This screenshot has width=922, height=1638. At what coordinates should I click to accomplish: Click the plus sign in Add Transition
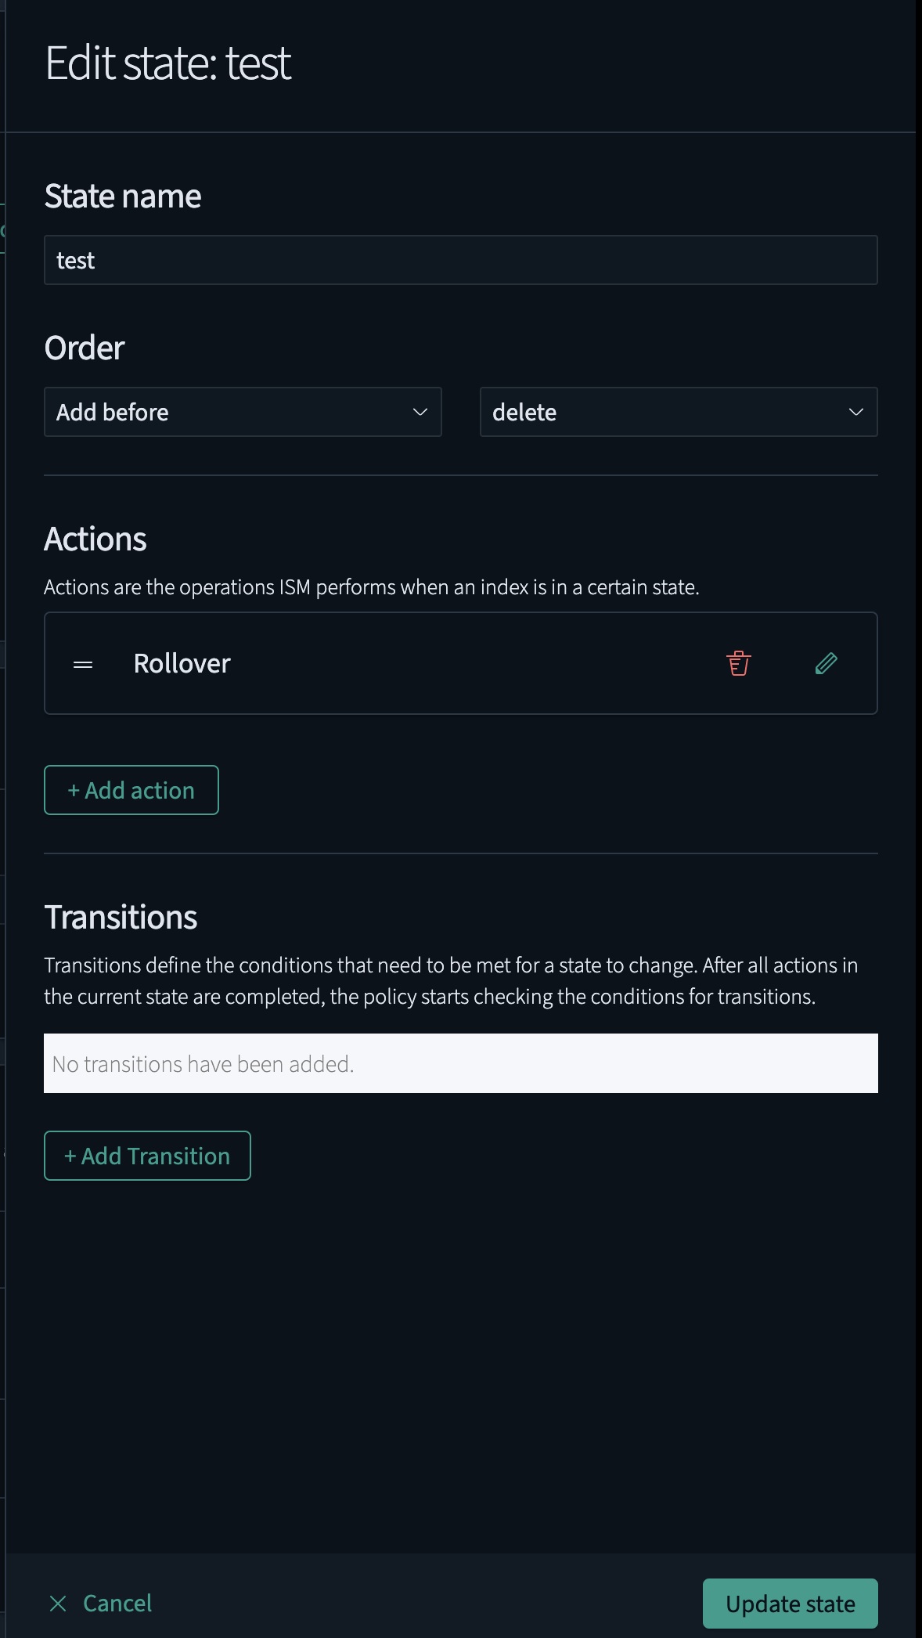70,1156
